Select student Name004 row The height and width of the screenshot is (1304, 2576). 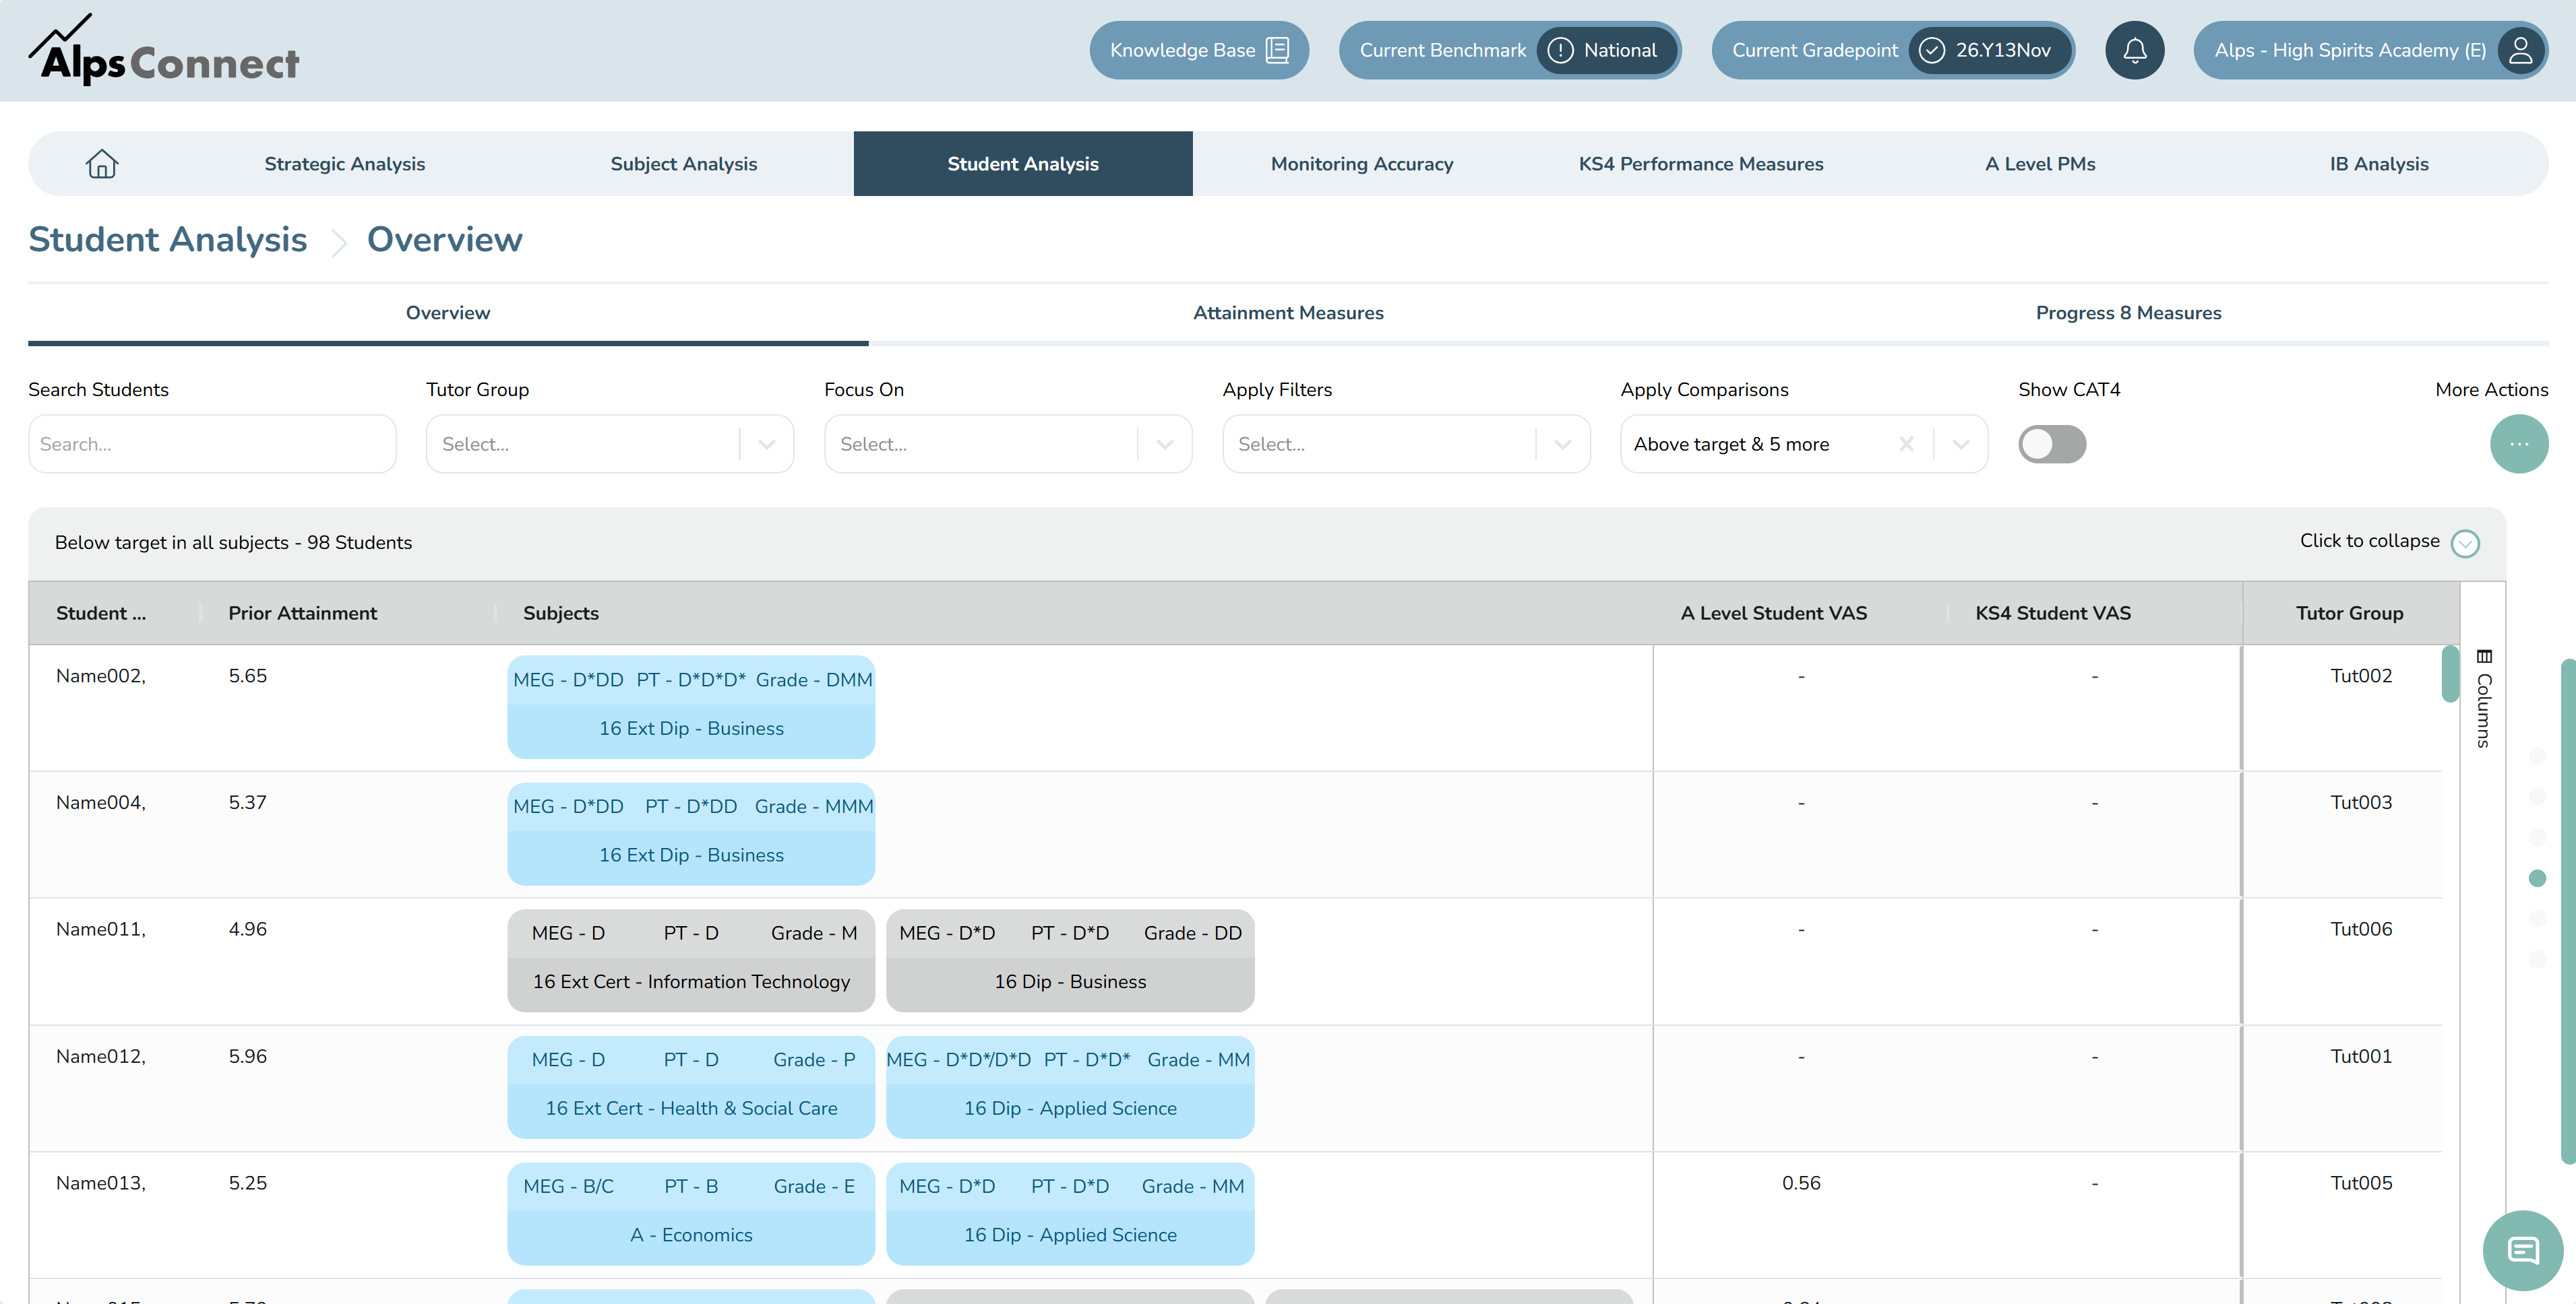[1236, 835]
